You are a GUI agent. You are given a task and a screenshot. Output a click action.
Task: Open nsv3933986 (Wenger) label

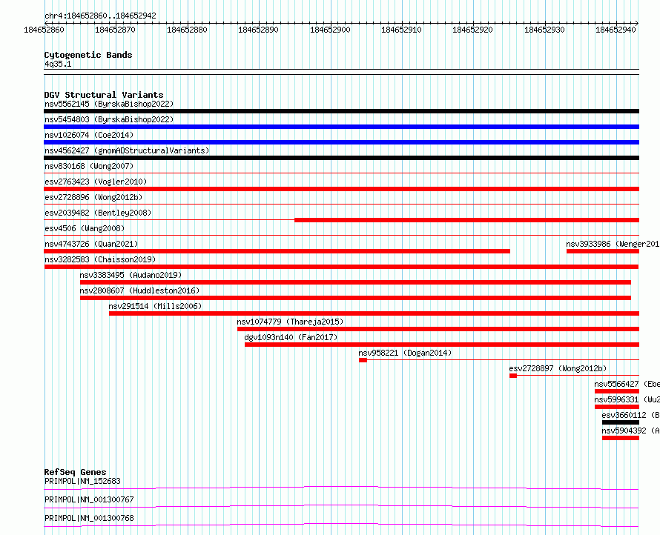tap(613, 244)
